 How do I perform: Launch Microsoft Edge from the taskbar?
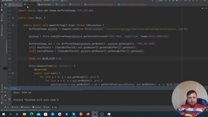32,114
